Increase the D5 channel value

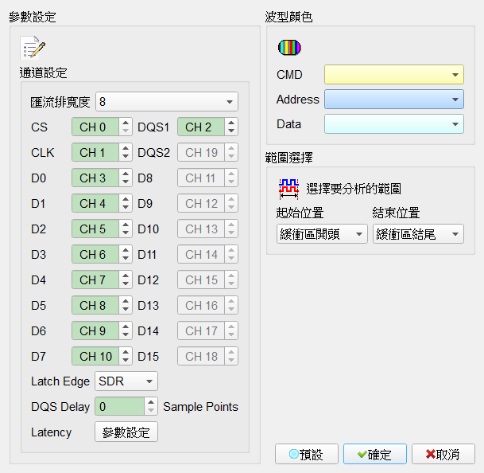tap(126, 301)
